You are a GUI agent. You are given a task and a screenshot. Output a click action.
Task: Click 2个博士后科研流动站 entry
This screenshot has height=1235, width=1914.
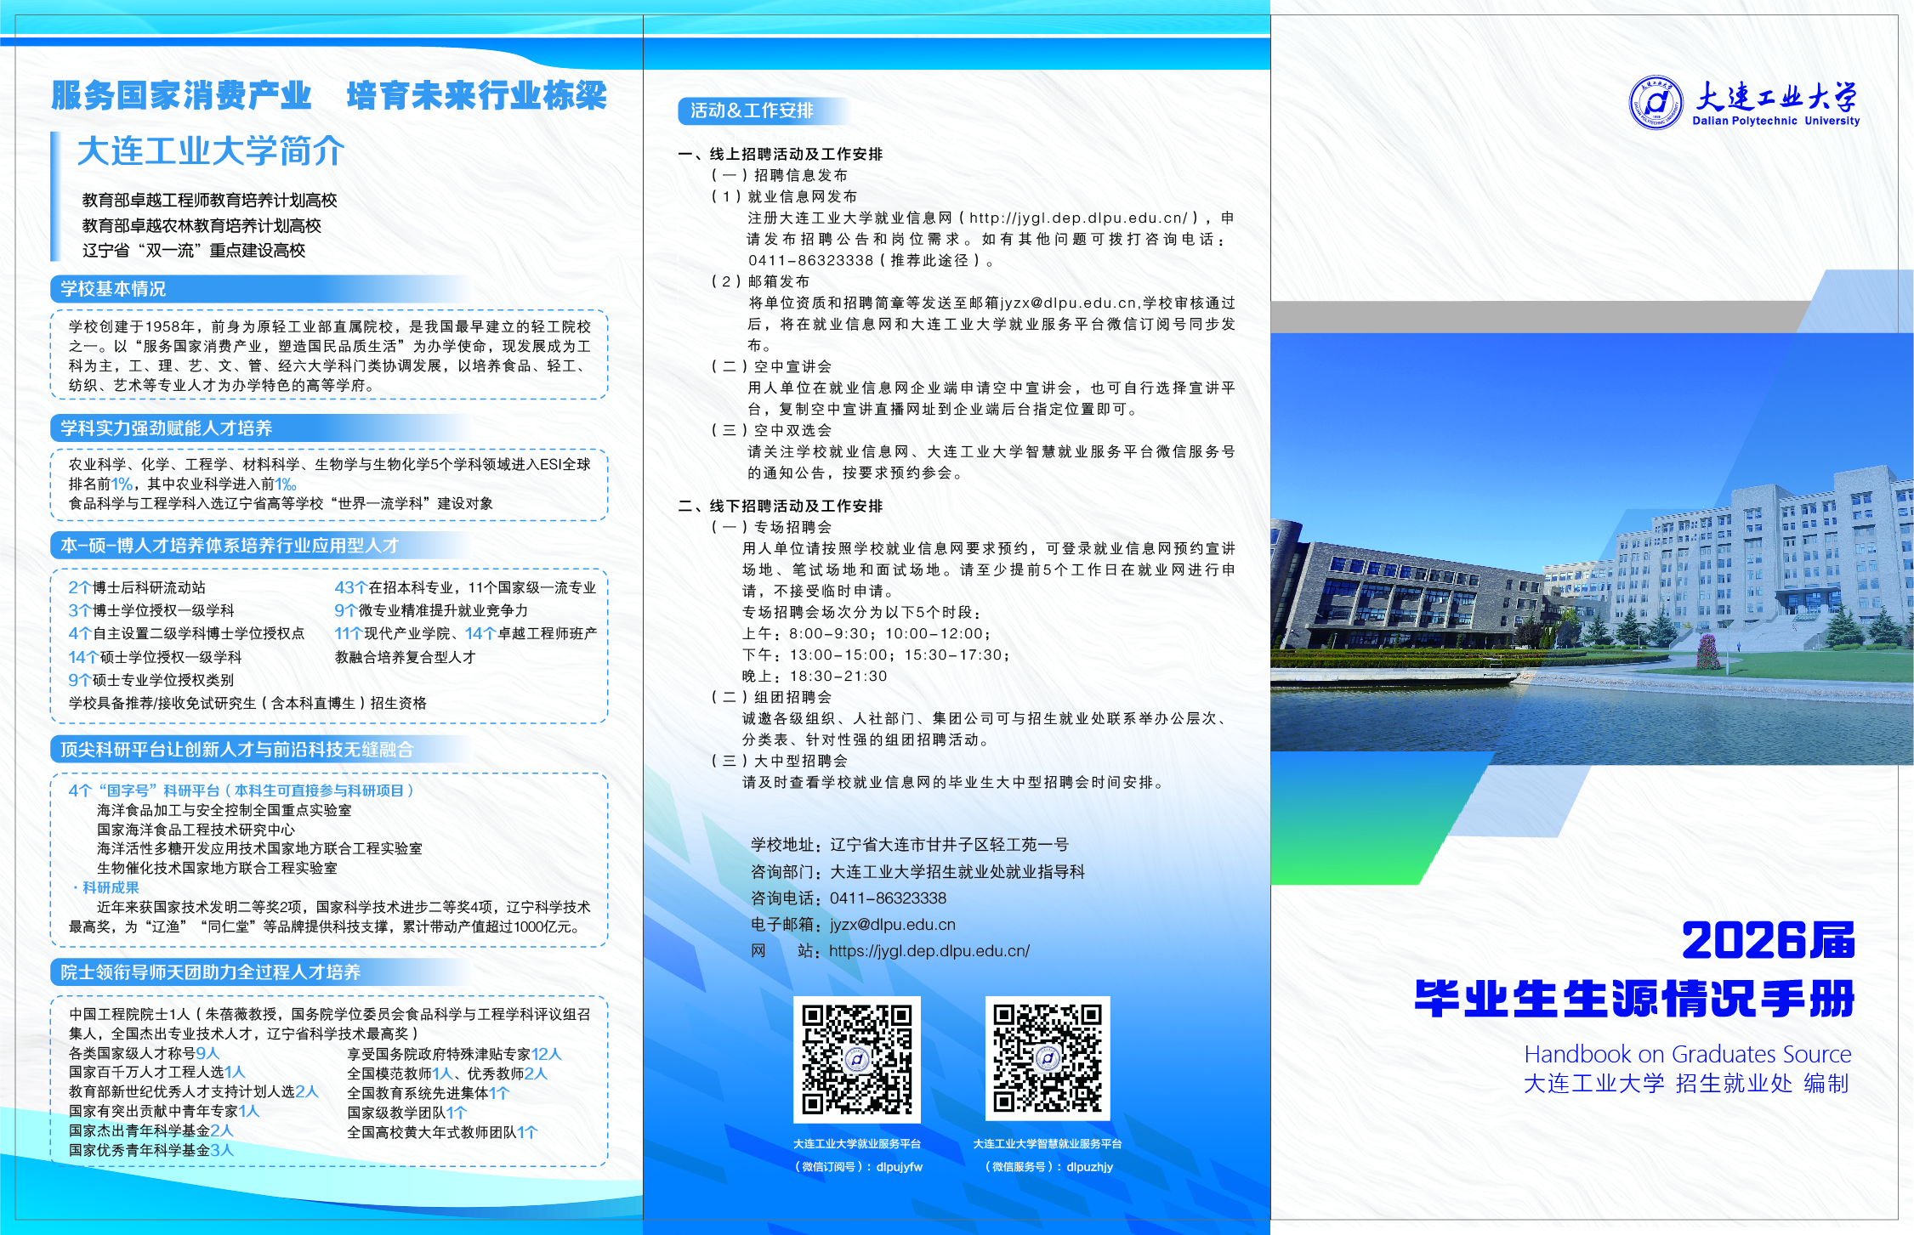[137, 587]
